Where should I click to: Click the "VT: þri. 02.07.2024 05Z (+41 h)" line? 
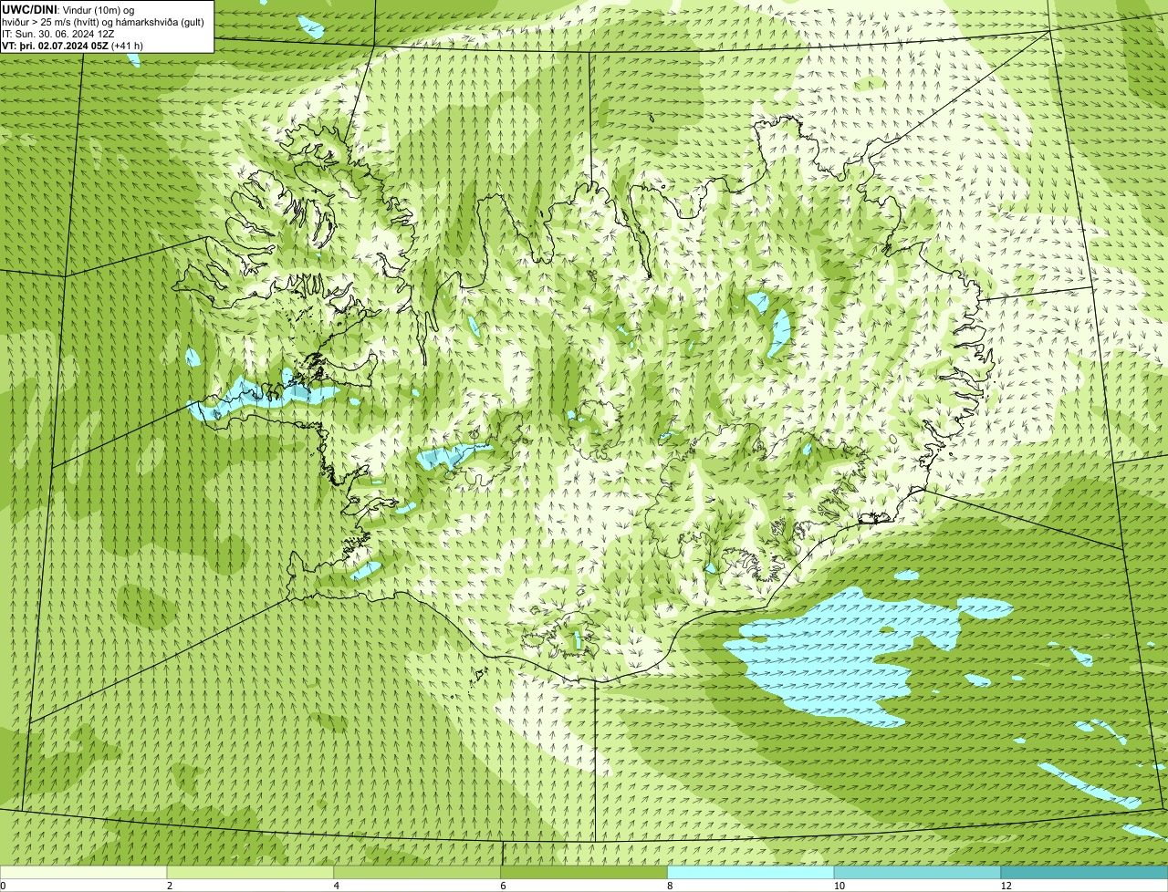point(73,45)
